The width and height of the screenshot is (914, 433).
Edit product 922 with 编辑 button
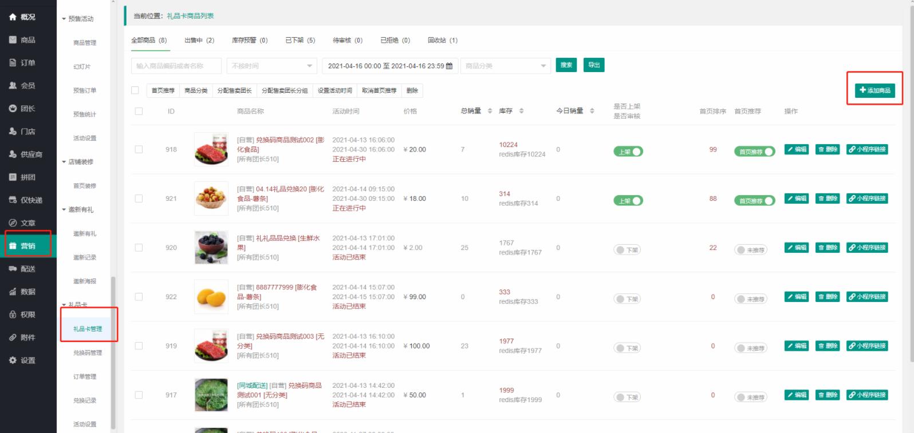(797, 297)
